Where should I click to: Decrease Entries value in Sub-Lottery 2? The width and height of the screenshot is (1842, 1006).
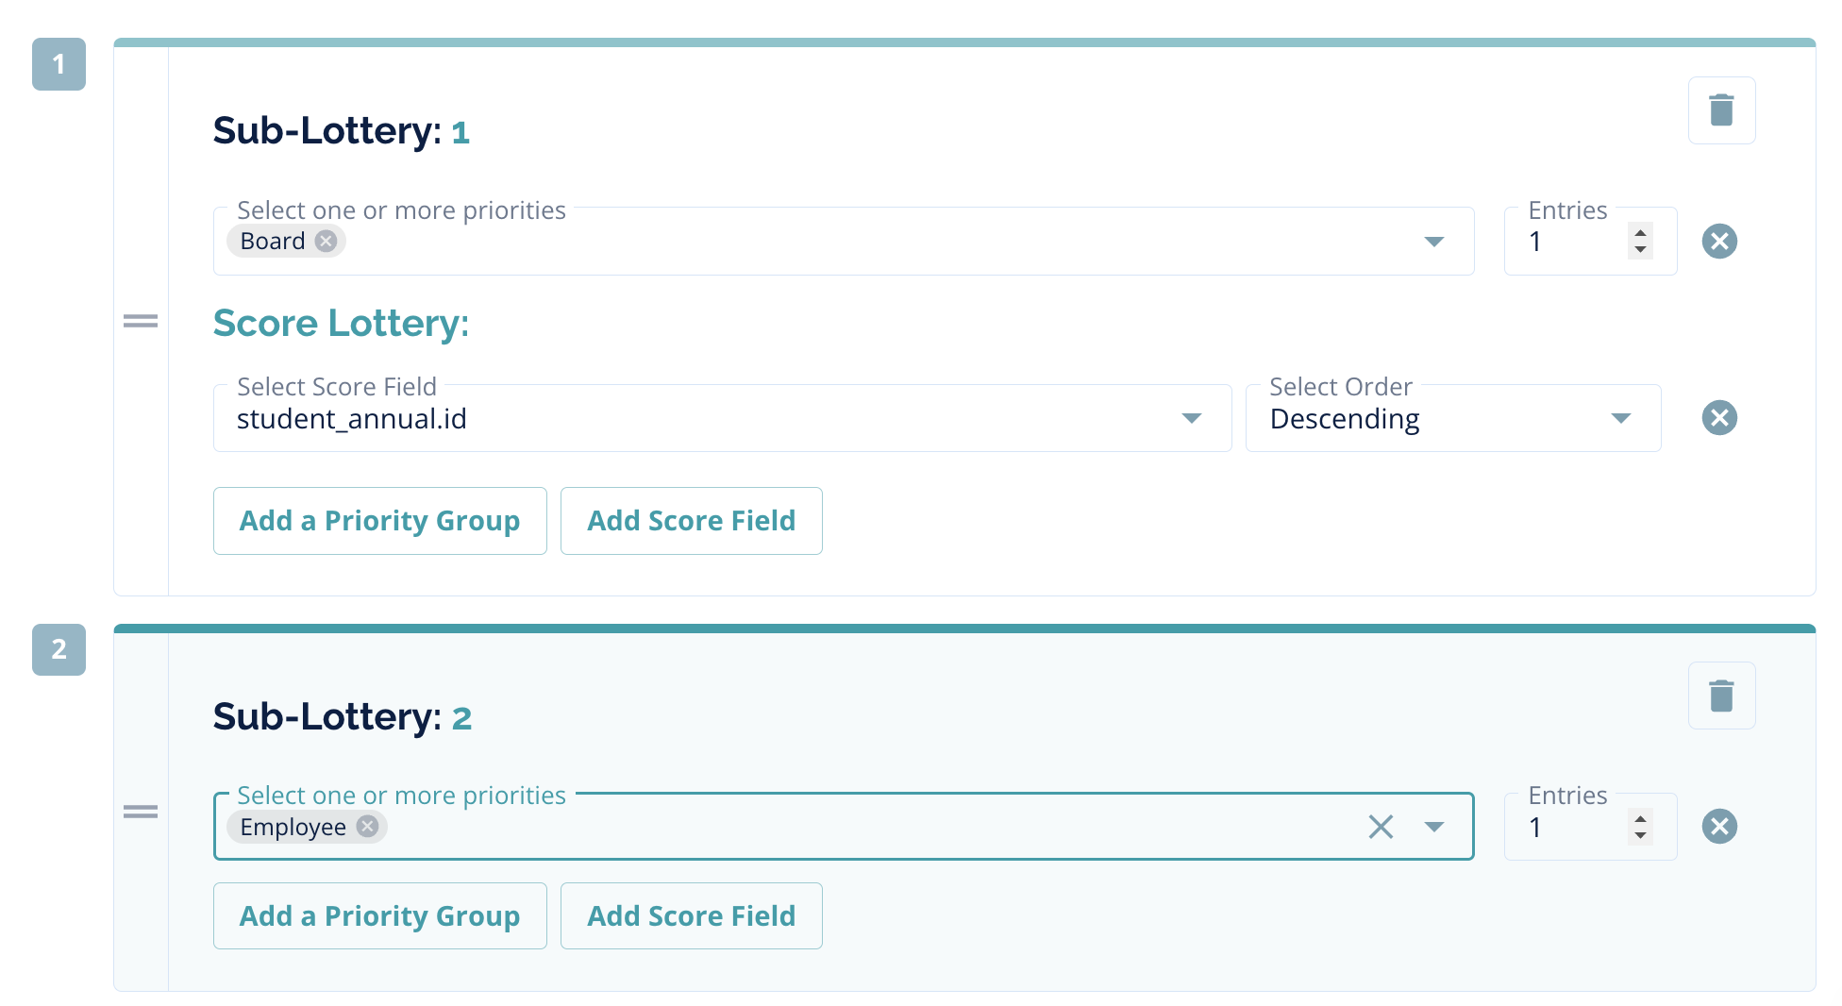1641,836
